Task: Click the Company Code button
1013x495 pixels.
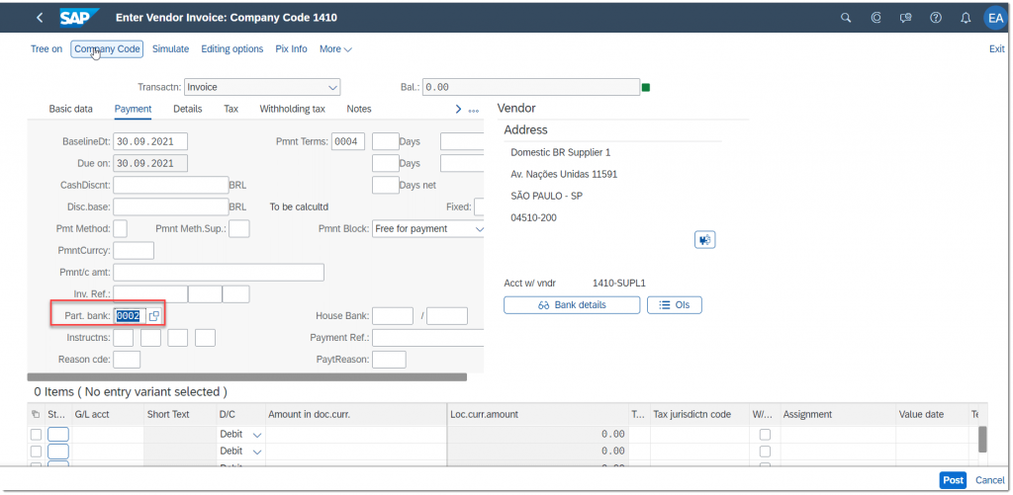Action: [107, 49]
